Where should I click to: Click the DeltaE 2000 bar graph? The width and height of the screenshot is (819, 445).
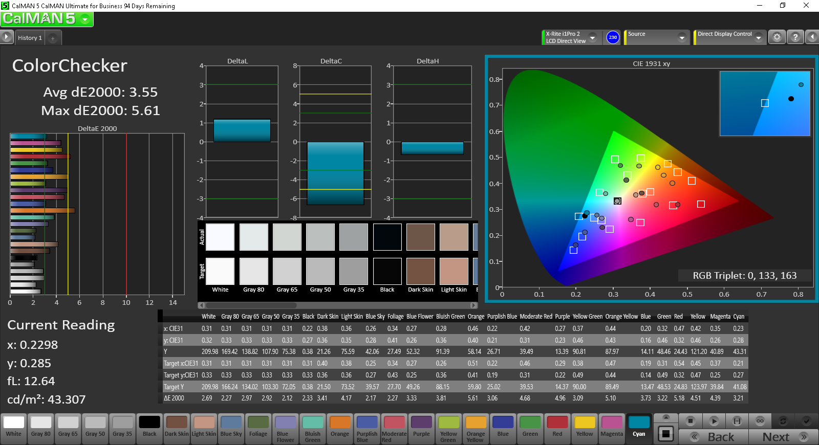point(97,214)
